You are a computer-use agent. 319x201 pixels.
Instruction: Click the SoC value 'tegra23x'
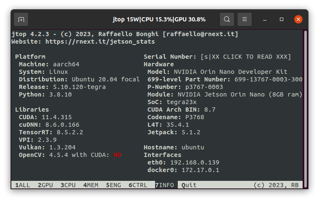click(x=182, y=102)
